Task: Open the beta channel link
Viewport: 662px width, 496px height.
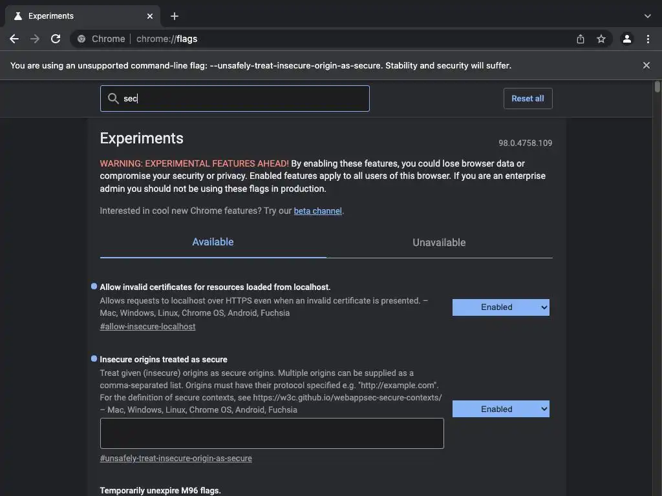Action: 317,211
